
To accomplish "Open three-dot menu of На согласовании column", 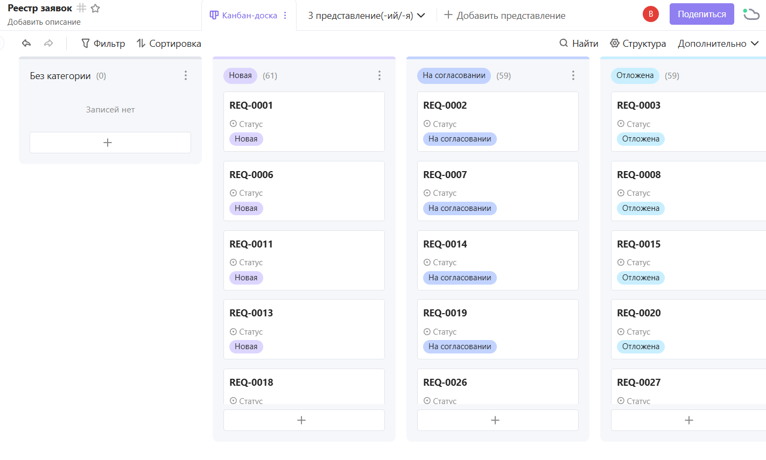I will point(573,75).
